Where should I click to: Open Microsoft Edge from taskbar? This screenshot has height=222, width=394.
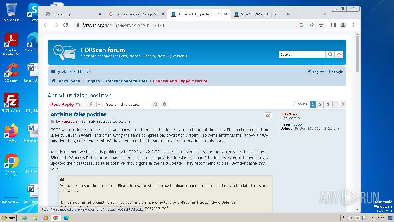[x=66, y=218]
